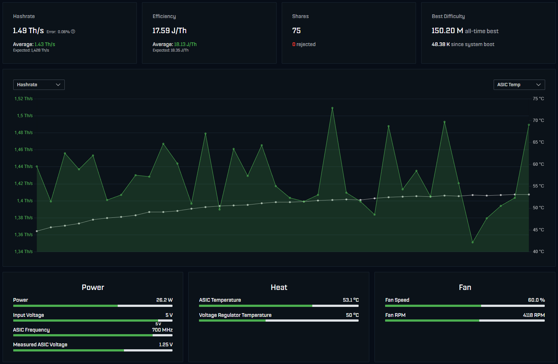Click the 1.49 Th/s hashrate value
This screenshot has height=364, width=558.
[28, 31]
